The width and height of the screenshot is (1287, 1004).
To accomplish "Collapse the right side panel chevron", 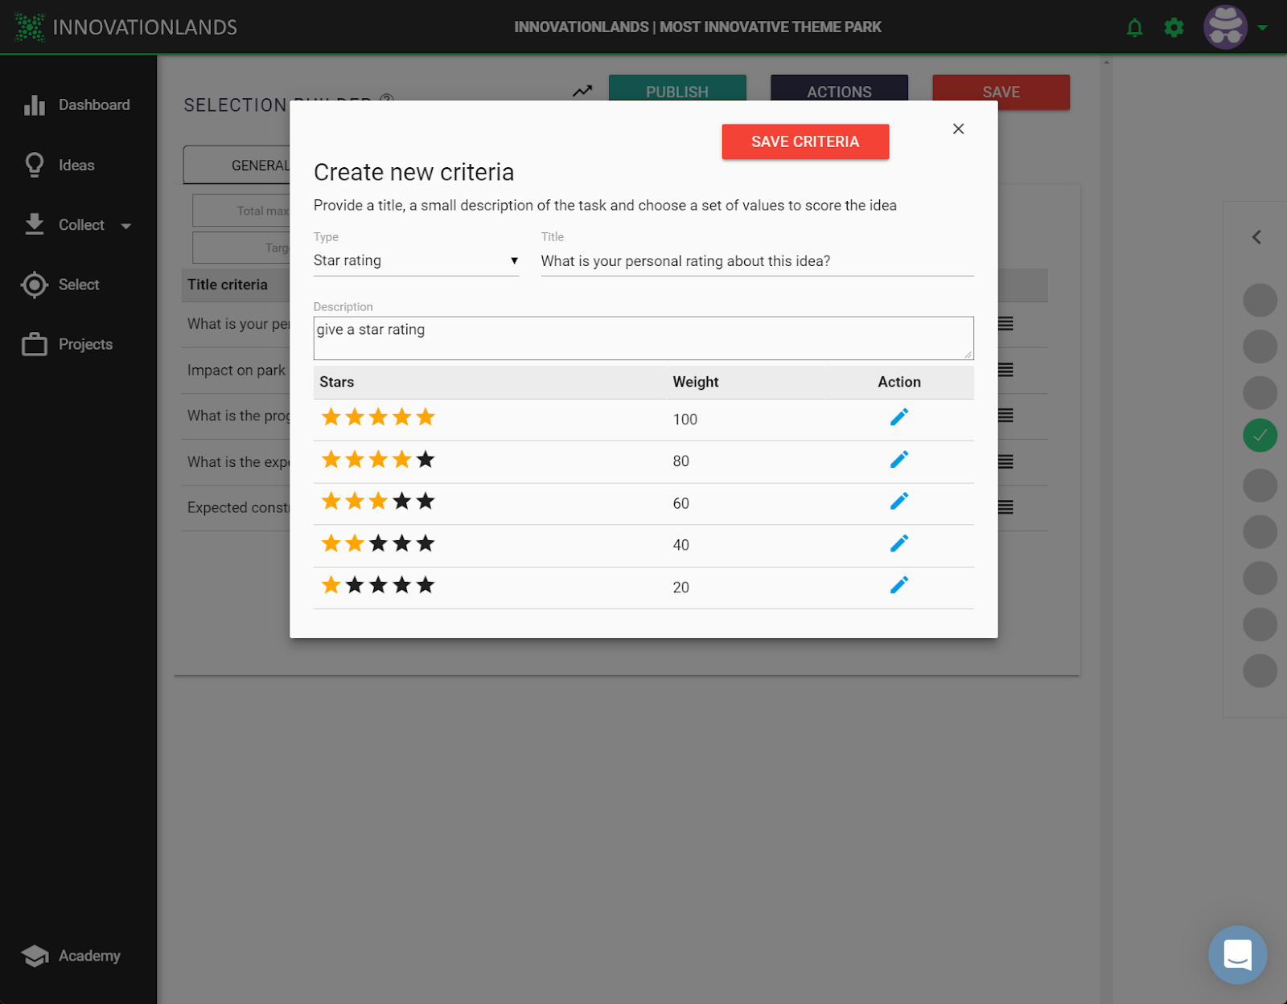I will (1256, 237).
